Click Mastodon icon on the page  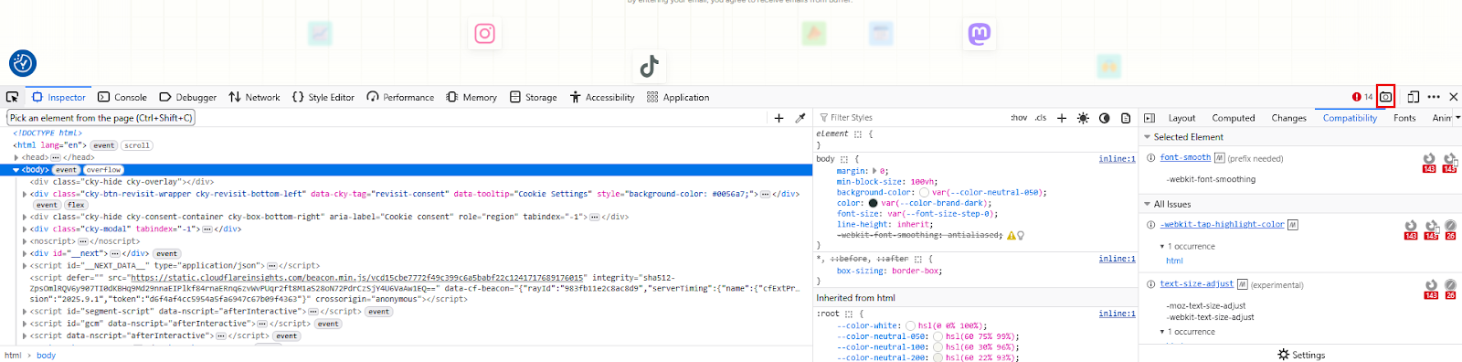[x=980, y=34]
